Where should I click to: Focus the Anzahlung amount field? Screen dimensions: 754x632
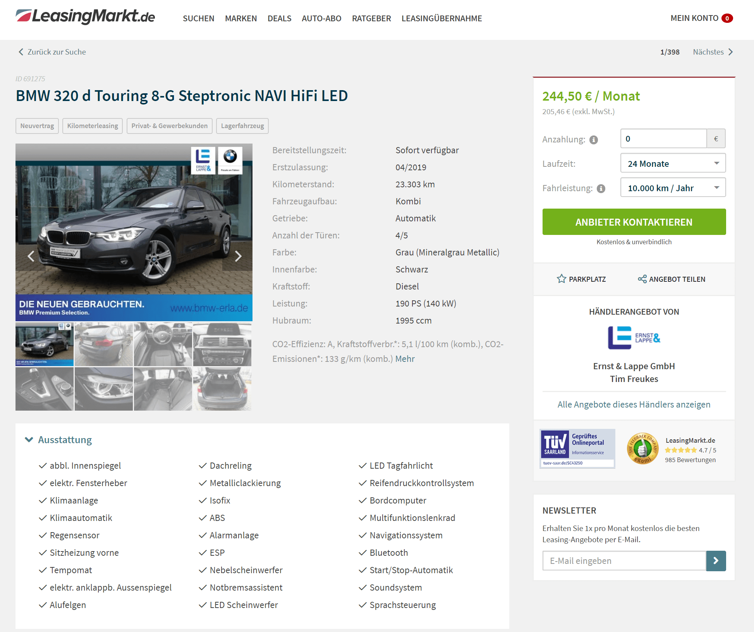click(663, 139)
